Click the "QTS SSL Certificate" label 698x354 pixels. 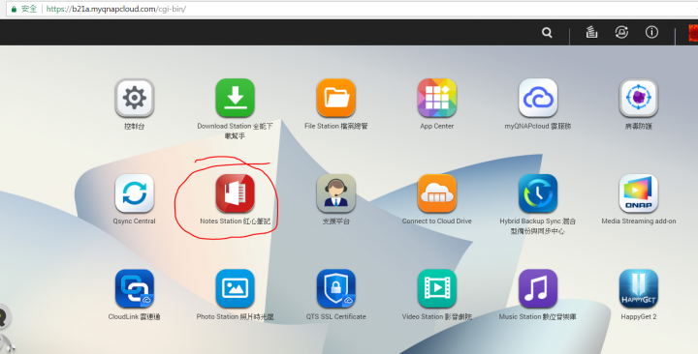[x=336, y=316]
